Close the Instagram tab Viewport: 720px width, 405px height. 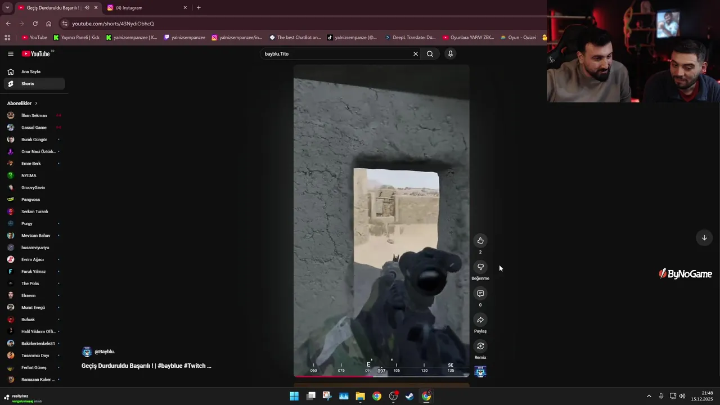(x=185, y=8)
